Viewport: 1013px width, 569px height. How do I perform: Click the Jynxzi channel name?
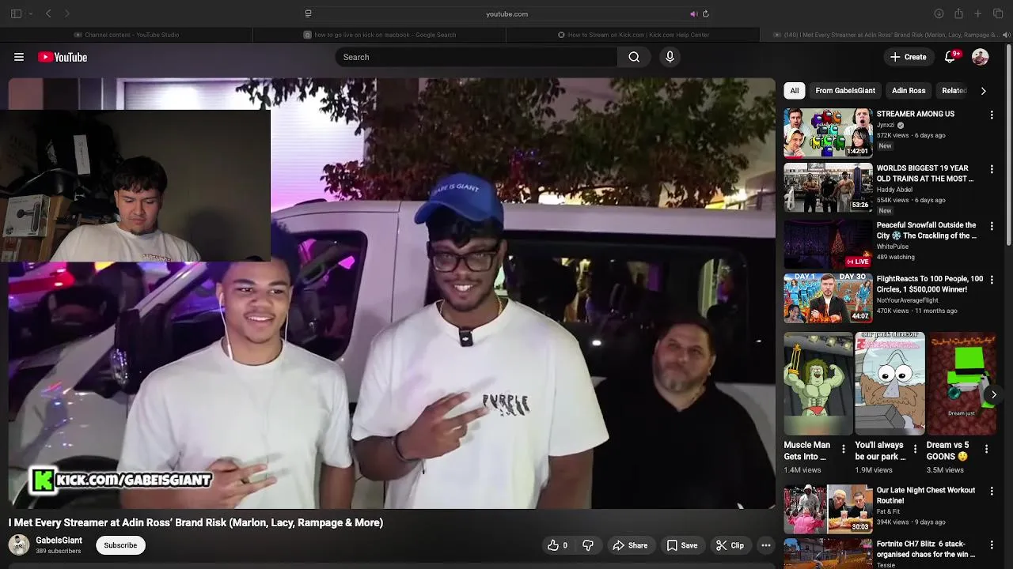coord(886,125)
